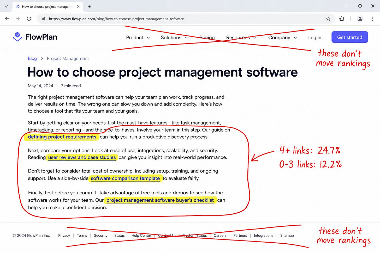Close the 'How to choose project' tab
Screen dimensions: 380x253
click(78, 7)
